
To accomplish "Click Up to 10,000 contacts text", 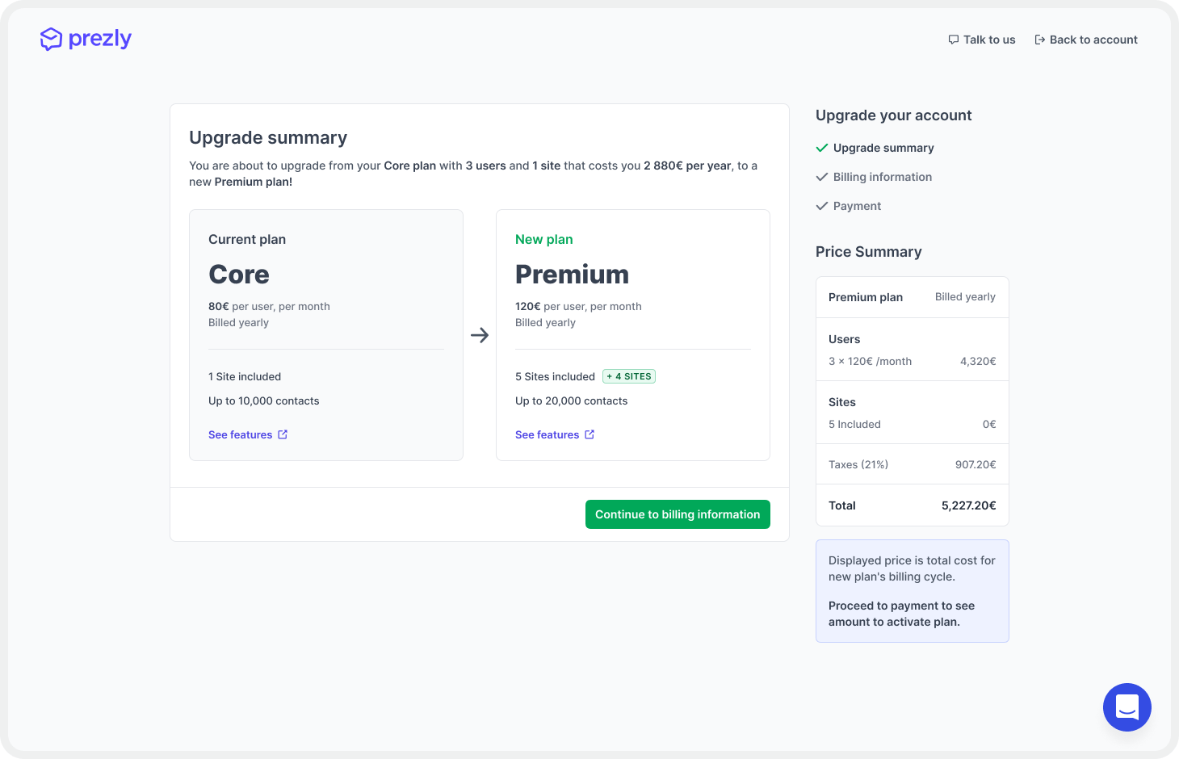I will coord(264,400).
